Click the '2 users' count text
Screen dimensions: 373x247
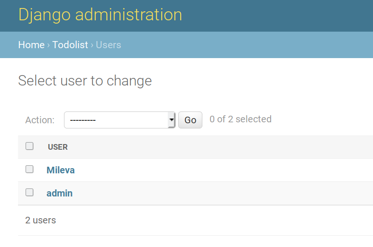pos(40,220)
